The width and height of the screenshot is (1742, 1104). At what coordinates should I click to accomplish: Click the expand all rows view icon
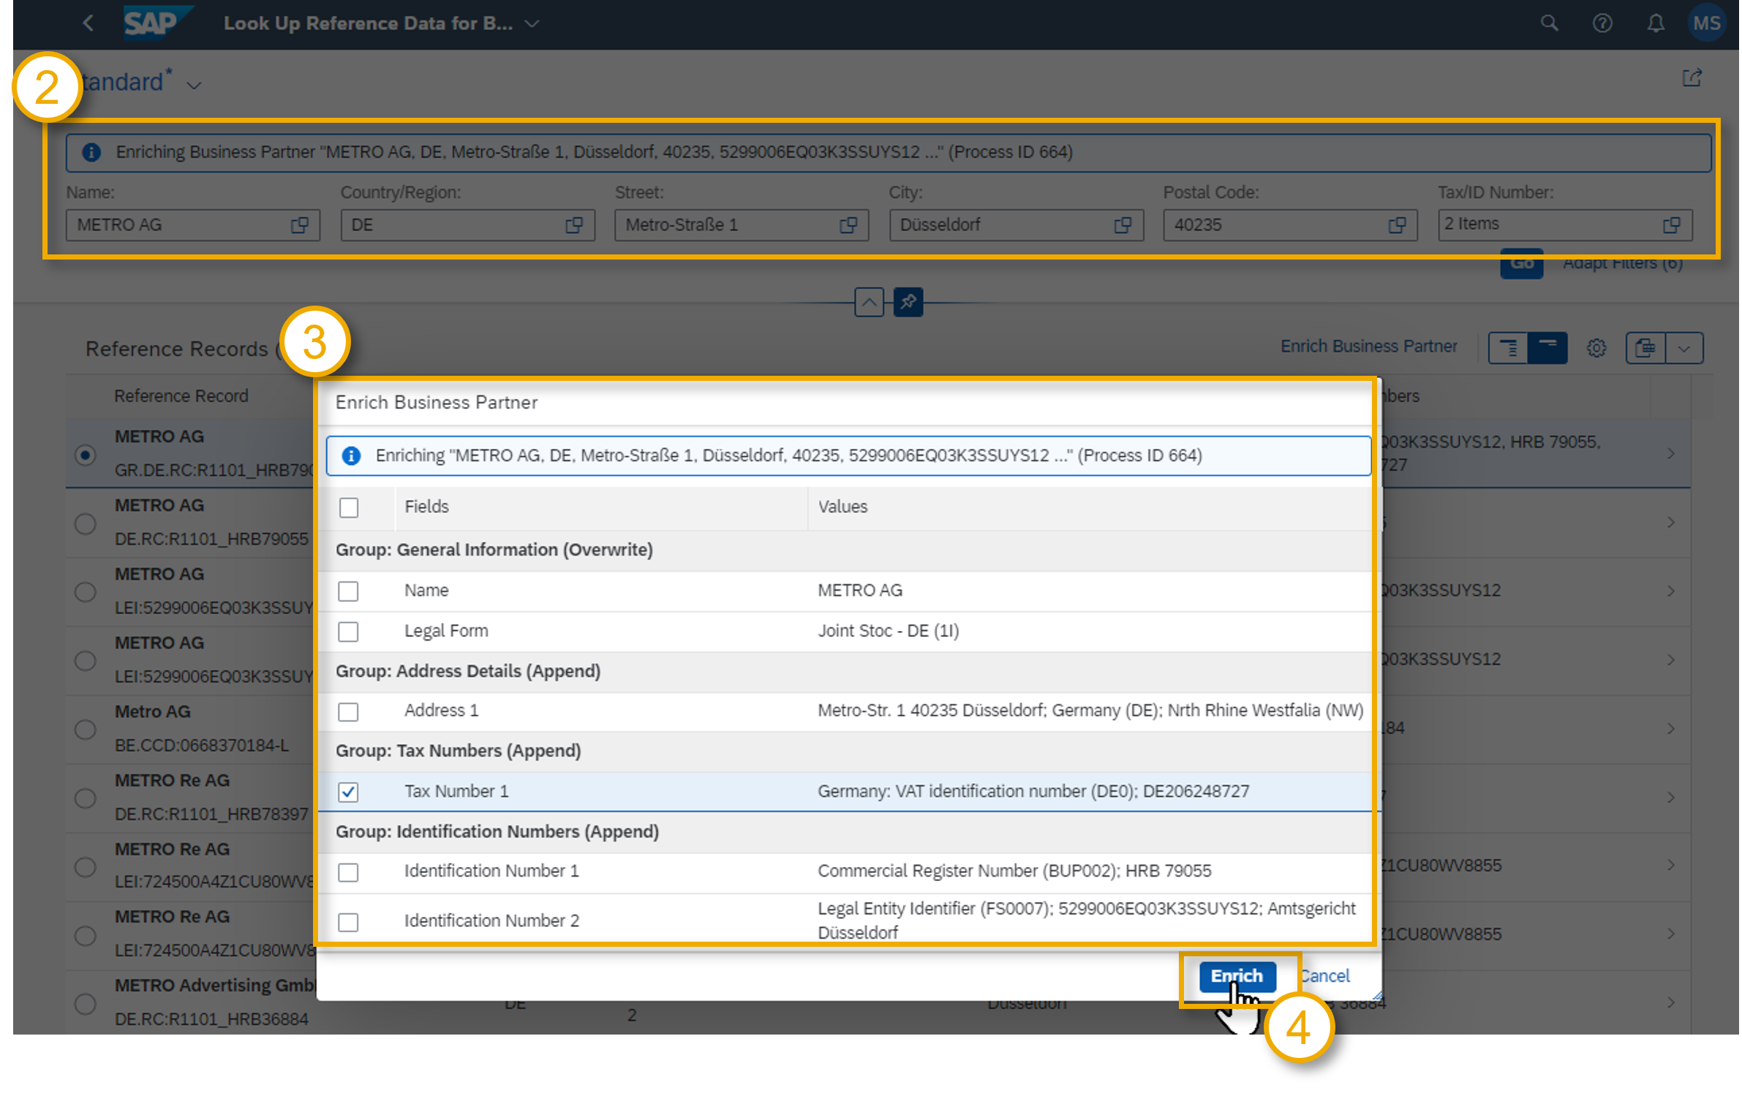(1507, 348)
